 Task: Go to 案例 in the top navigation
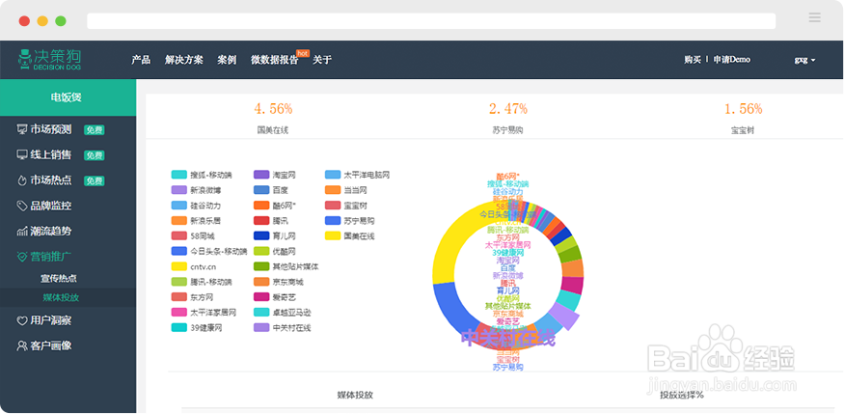(x=227, y=60)
